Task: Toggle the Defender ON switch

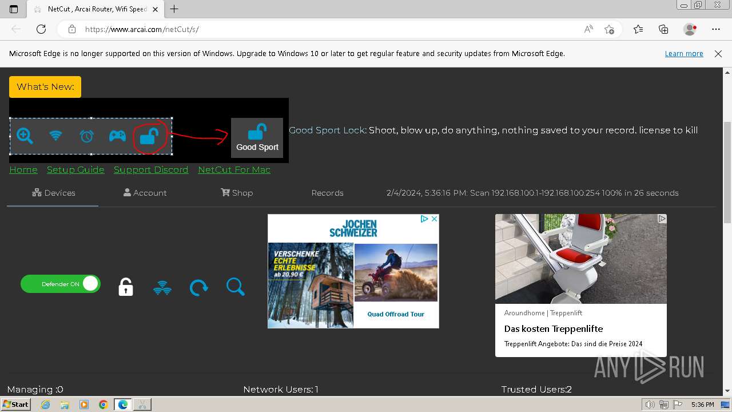Action: (x=61, y=284)
